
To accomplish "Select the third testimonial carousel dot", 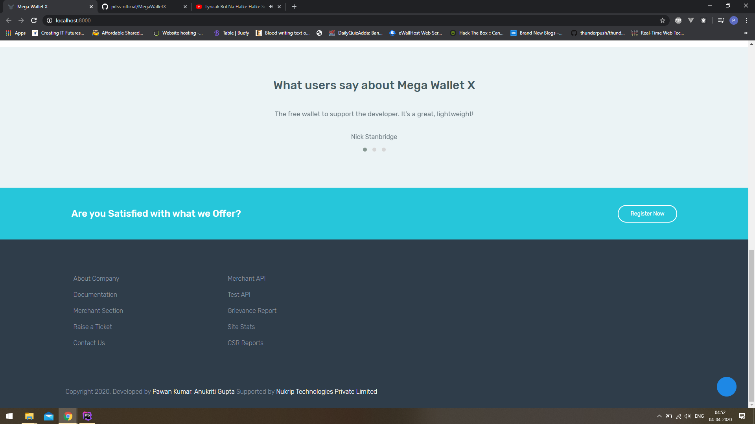I will [x=384, y=150].
